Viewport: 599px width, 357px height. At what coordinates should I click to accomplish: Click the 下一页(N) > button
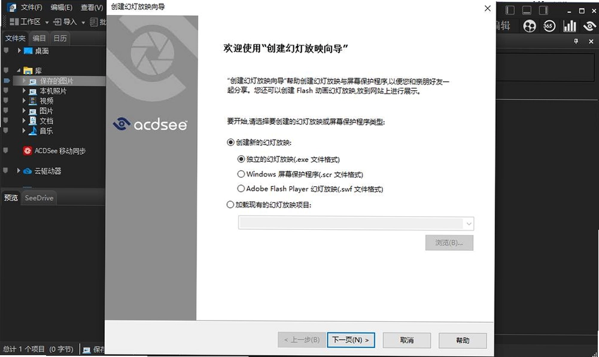coord(351,340)
